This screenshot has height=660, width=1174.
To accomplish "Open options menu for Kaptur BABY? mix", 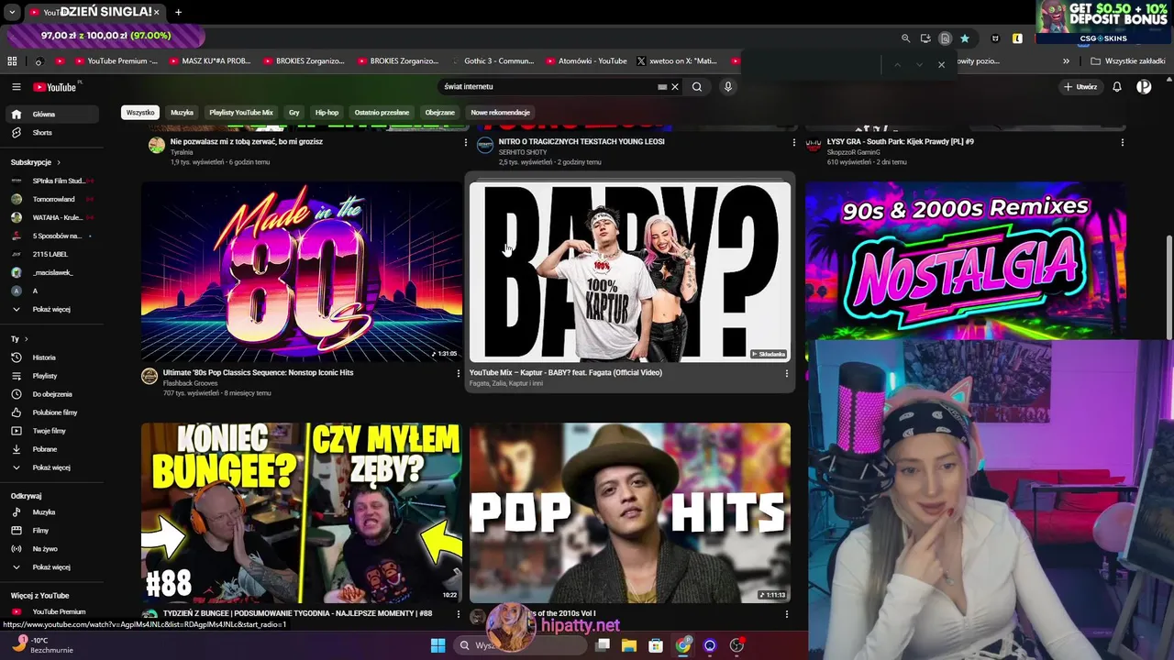I will [x=786, y=373].
